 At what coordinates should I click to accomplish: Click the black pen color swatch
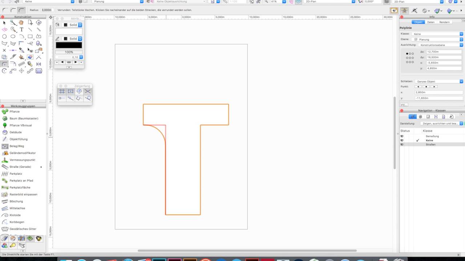[x=69, y=45]
